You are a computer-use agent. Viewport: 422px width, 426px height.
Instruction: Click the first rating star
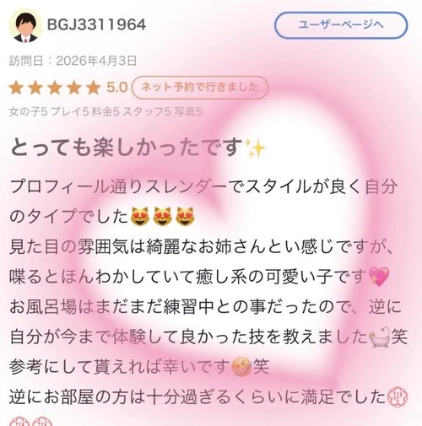pyautogui.click(x=16, y=88)
